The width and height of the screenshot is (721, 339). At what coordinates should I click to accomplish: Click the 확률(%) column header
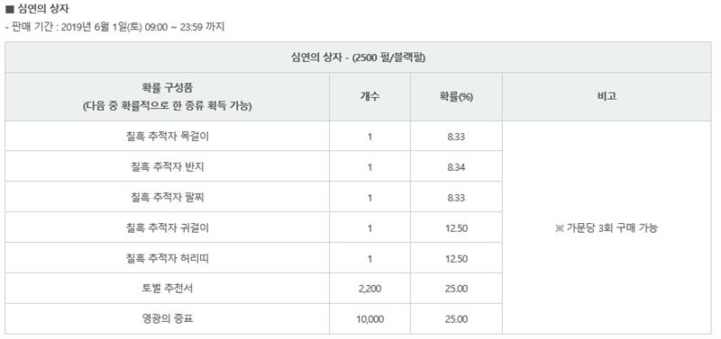[x=456, y=97]
